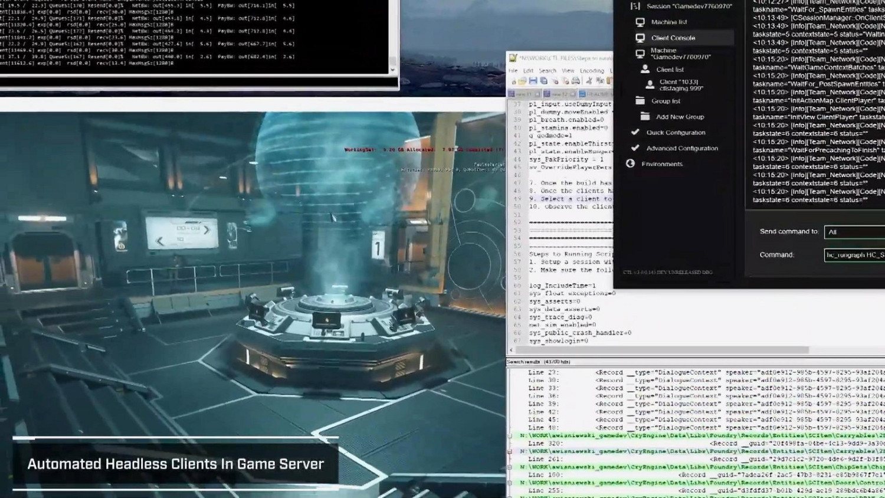Click the Add New Group folder icon
Screen dimensions: 885x498
645,117
